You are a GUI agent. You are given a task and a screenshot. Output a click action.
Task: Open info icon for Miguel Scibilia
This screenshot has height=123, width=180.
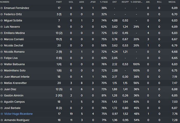(2, 21)
